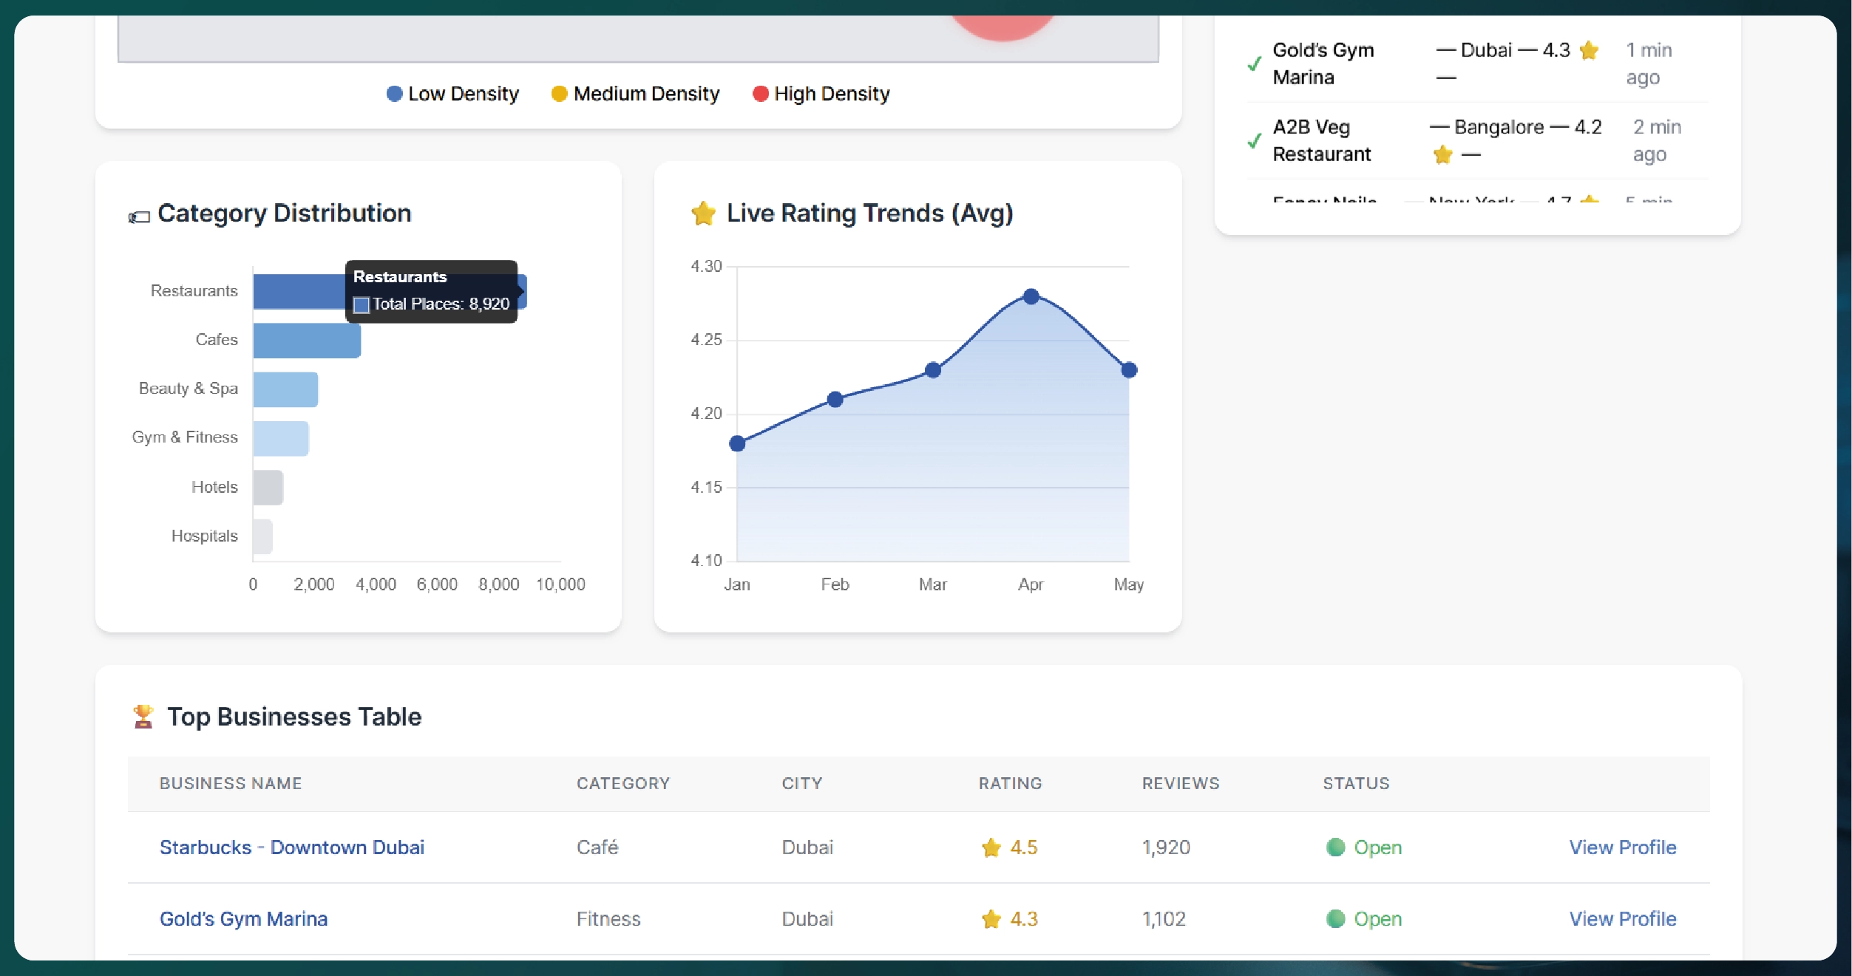
Task: Click the Beauty & Spa bar in the chart
Action: (285, 389)
